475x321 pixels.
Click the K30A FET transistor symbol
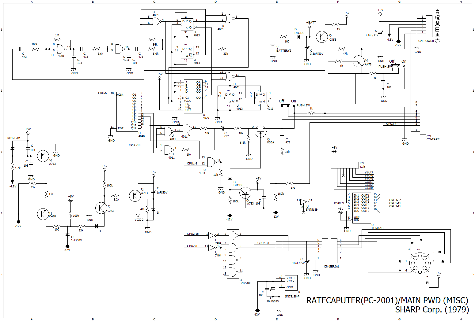pyautogui.click(x=261, y=132)
